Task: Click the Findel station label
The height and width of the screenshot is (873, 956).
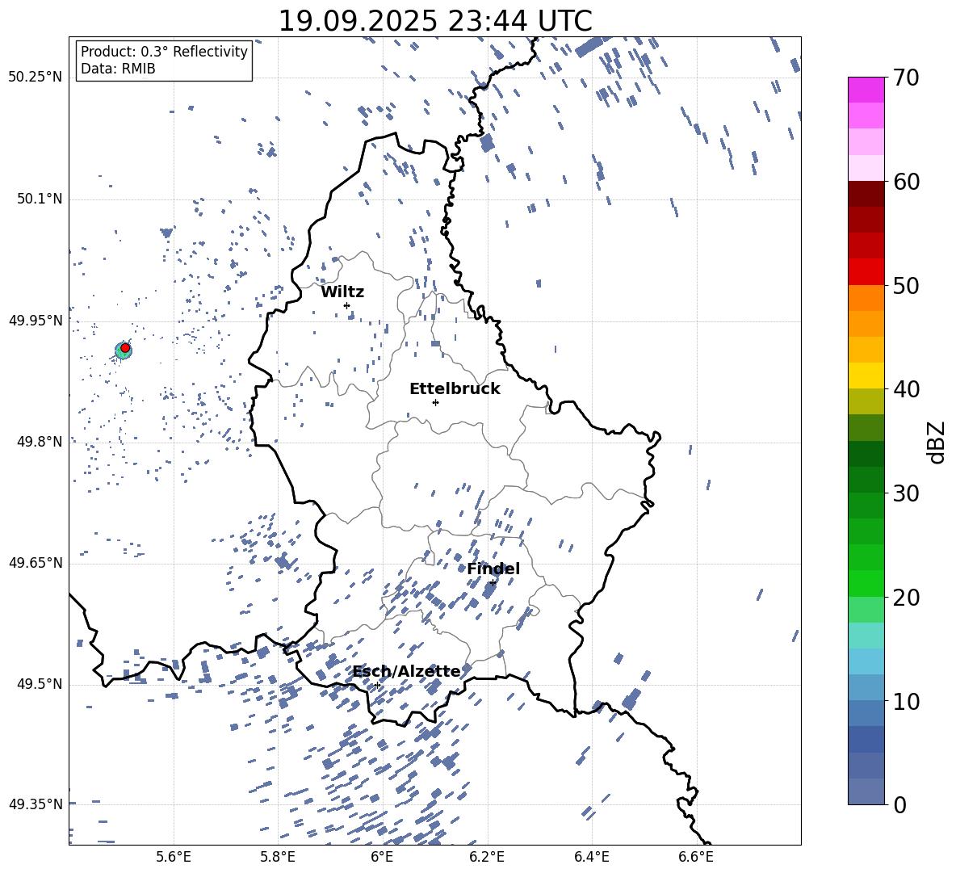Action: click(493, 569)
